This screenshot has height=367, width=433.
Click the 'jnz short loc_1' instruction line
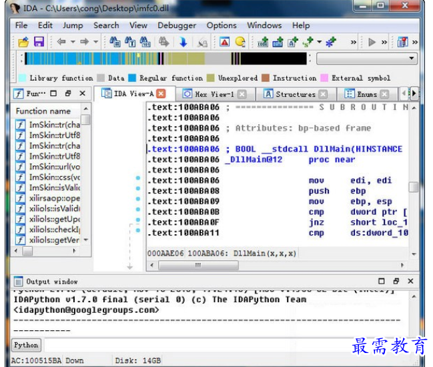pyautogui.click(x=278, y=222)
